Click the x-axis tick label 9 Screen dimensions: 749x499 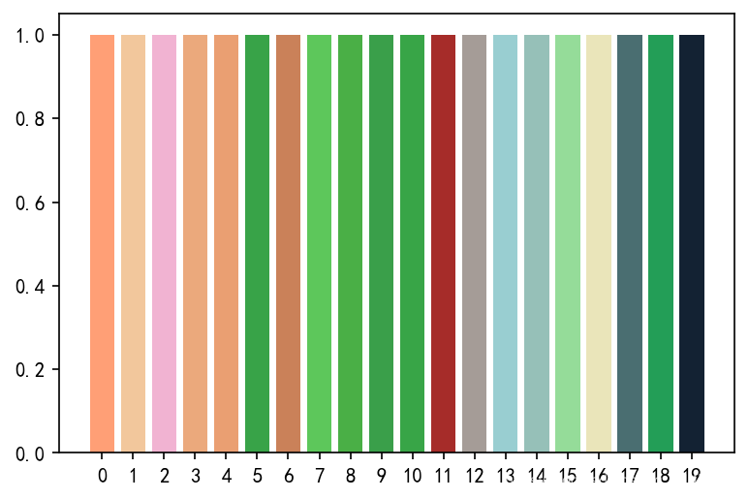381,476
